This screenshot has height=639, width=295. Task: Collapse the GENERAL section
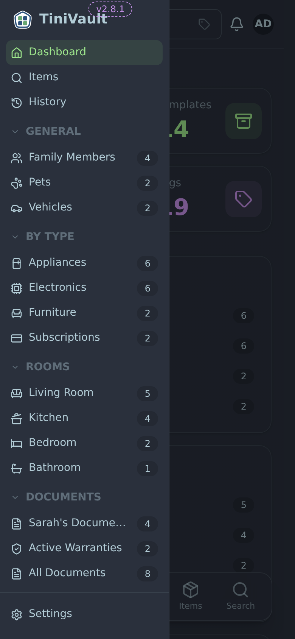(15, 131)
